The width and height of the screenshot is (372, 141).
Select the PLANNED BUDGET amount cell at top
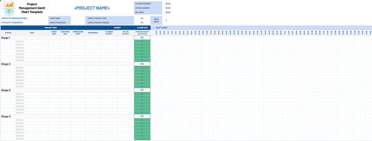168,4
